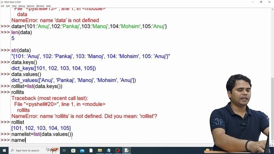Viewport: 274px width, 154px height.
Task: Open the blank document taskbar icon
Action: [91, 150]
